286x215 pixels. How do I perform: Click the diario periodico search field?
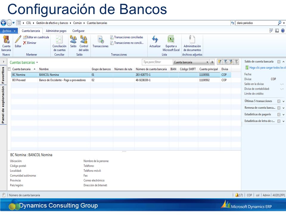(256, 23)
